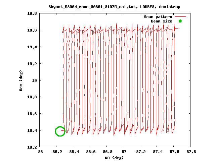Image resolution: width=215 pixels, height=161 pixels.
Task: Click the 87.6 tick label on RA axis
Action: pos(174,152)
